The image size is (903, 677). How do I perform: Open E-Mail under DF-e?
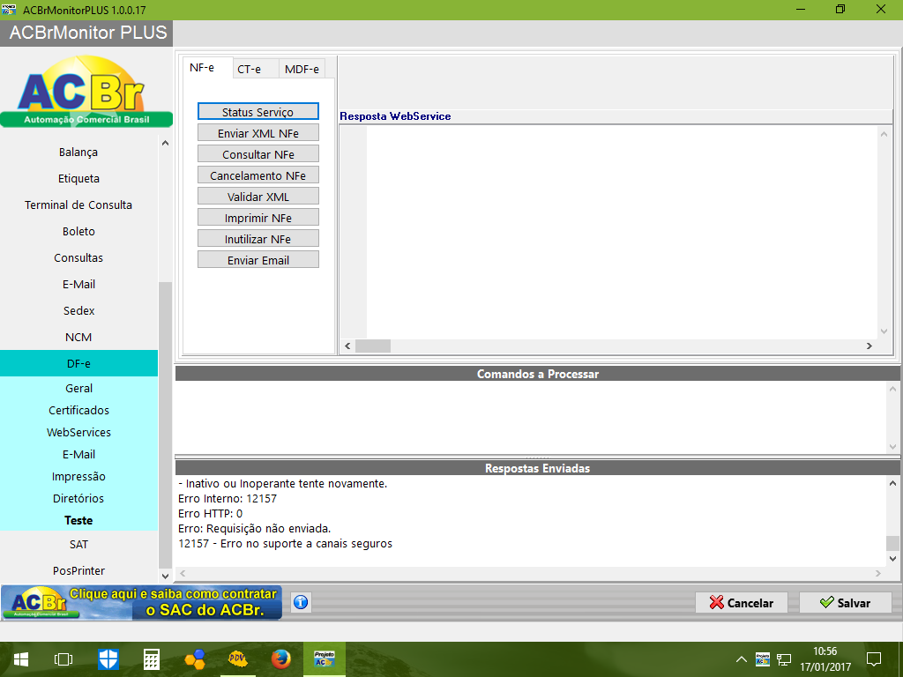[78, 454]
